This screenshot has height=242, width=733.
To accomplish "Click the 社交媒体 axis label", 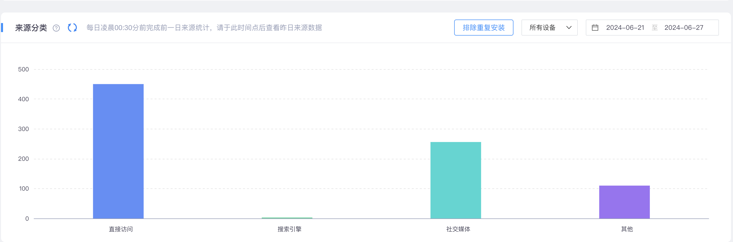I will (x=458, y=229).
